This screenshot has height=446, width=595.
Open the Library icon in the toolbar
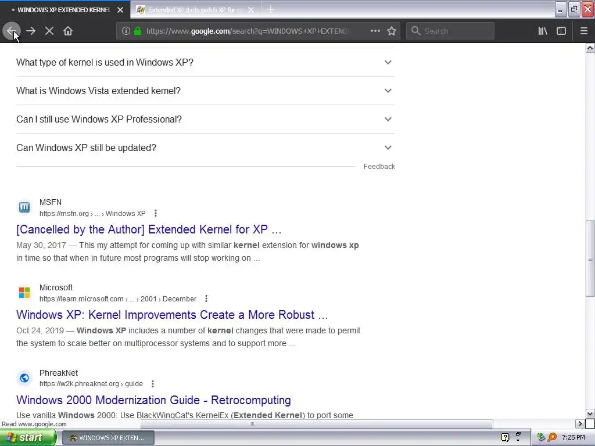(543, 31)
